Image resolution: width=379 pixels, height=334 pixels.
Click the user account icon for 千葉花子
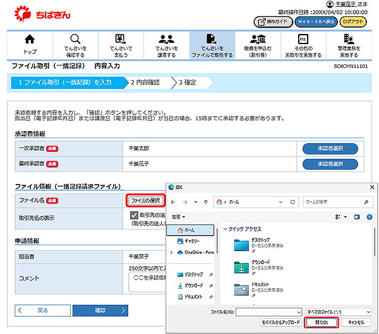(x=330, y=4)
